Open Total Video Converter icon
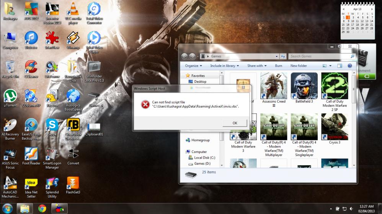 [94, 13]
